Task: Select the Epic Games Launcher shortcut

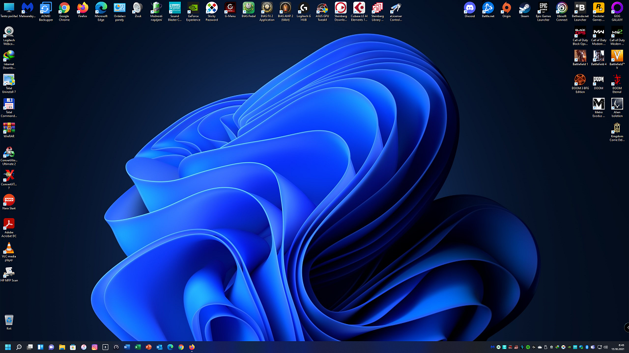Action: 543,8
